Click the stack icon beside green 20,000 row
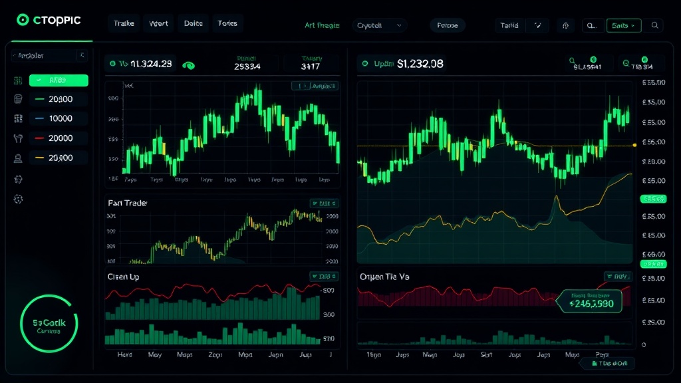Image resolution: width=681 pixels, height=383 pixels. [18, 99]
